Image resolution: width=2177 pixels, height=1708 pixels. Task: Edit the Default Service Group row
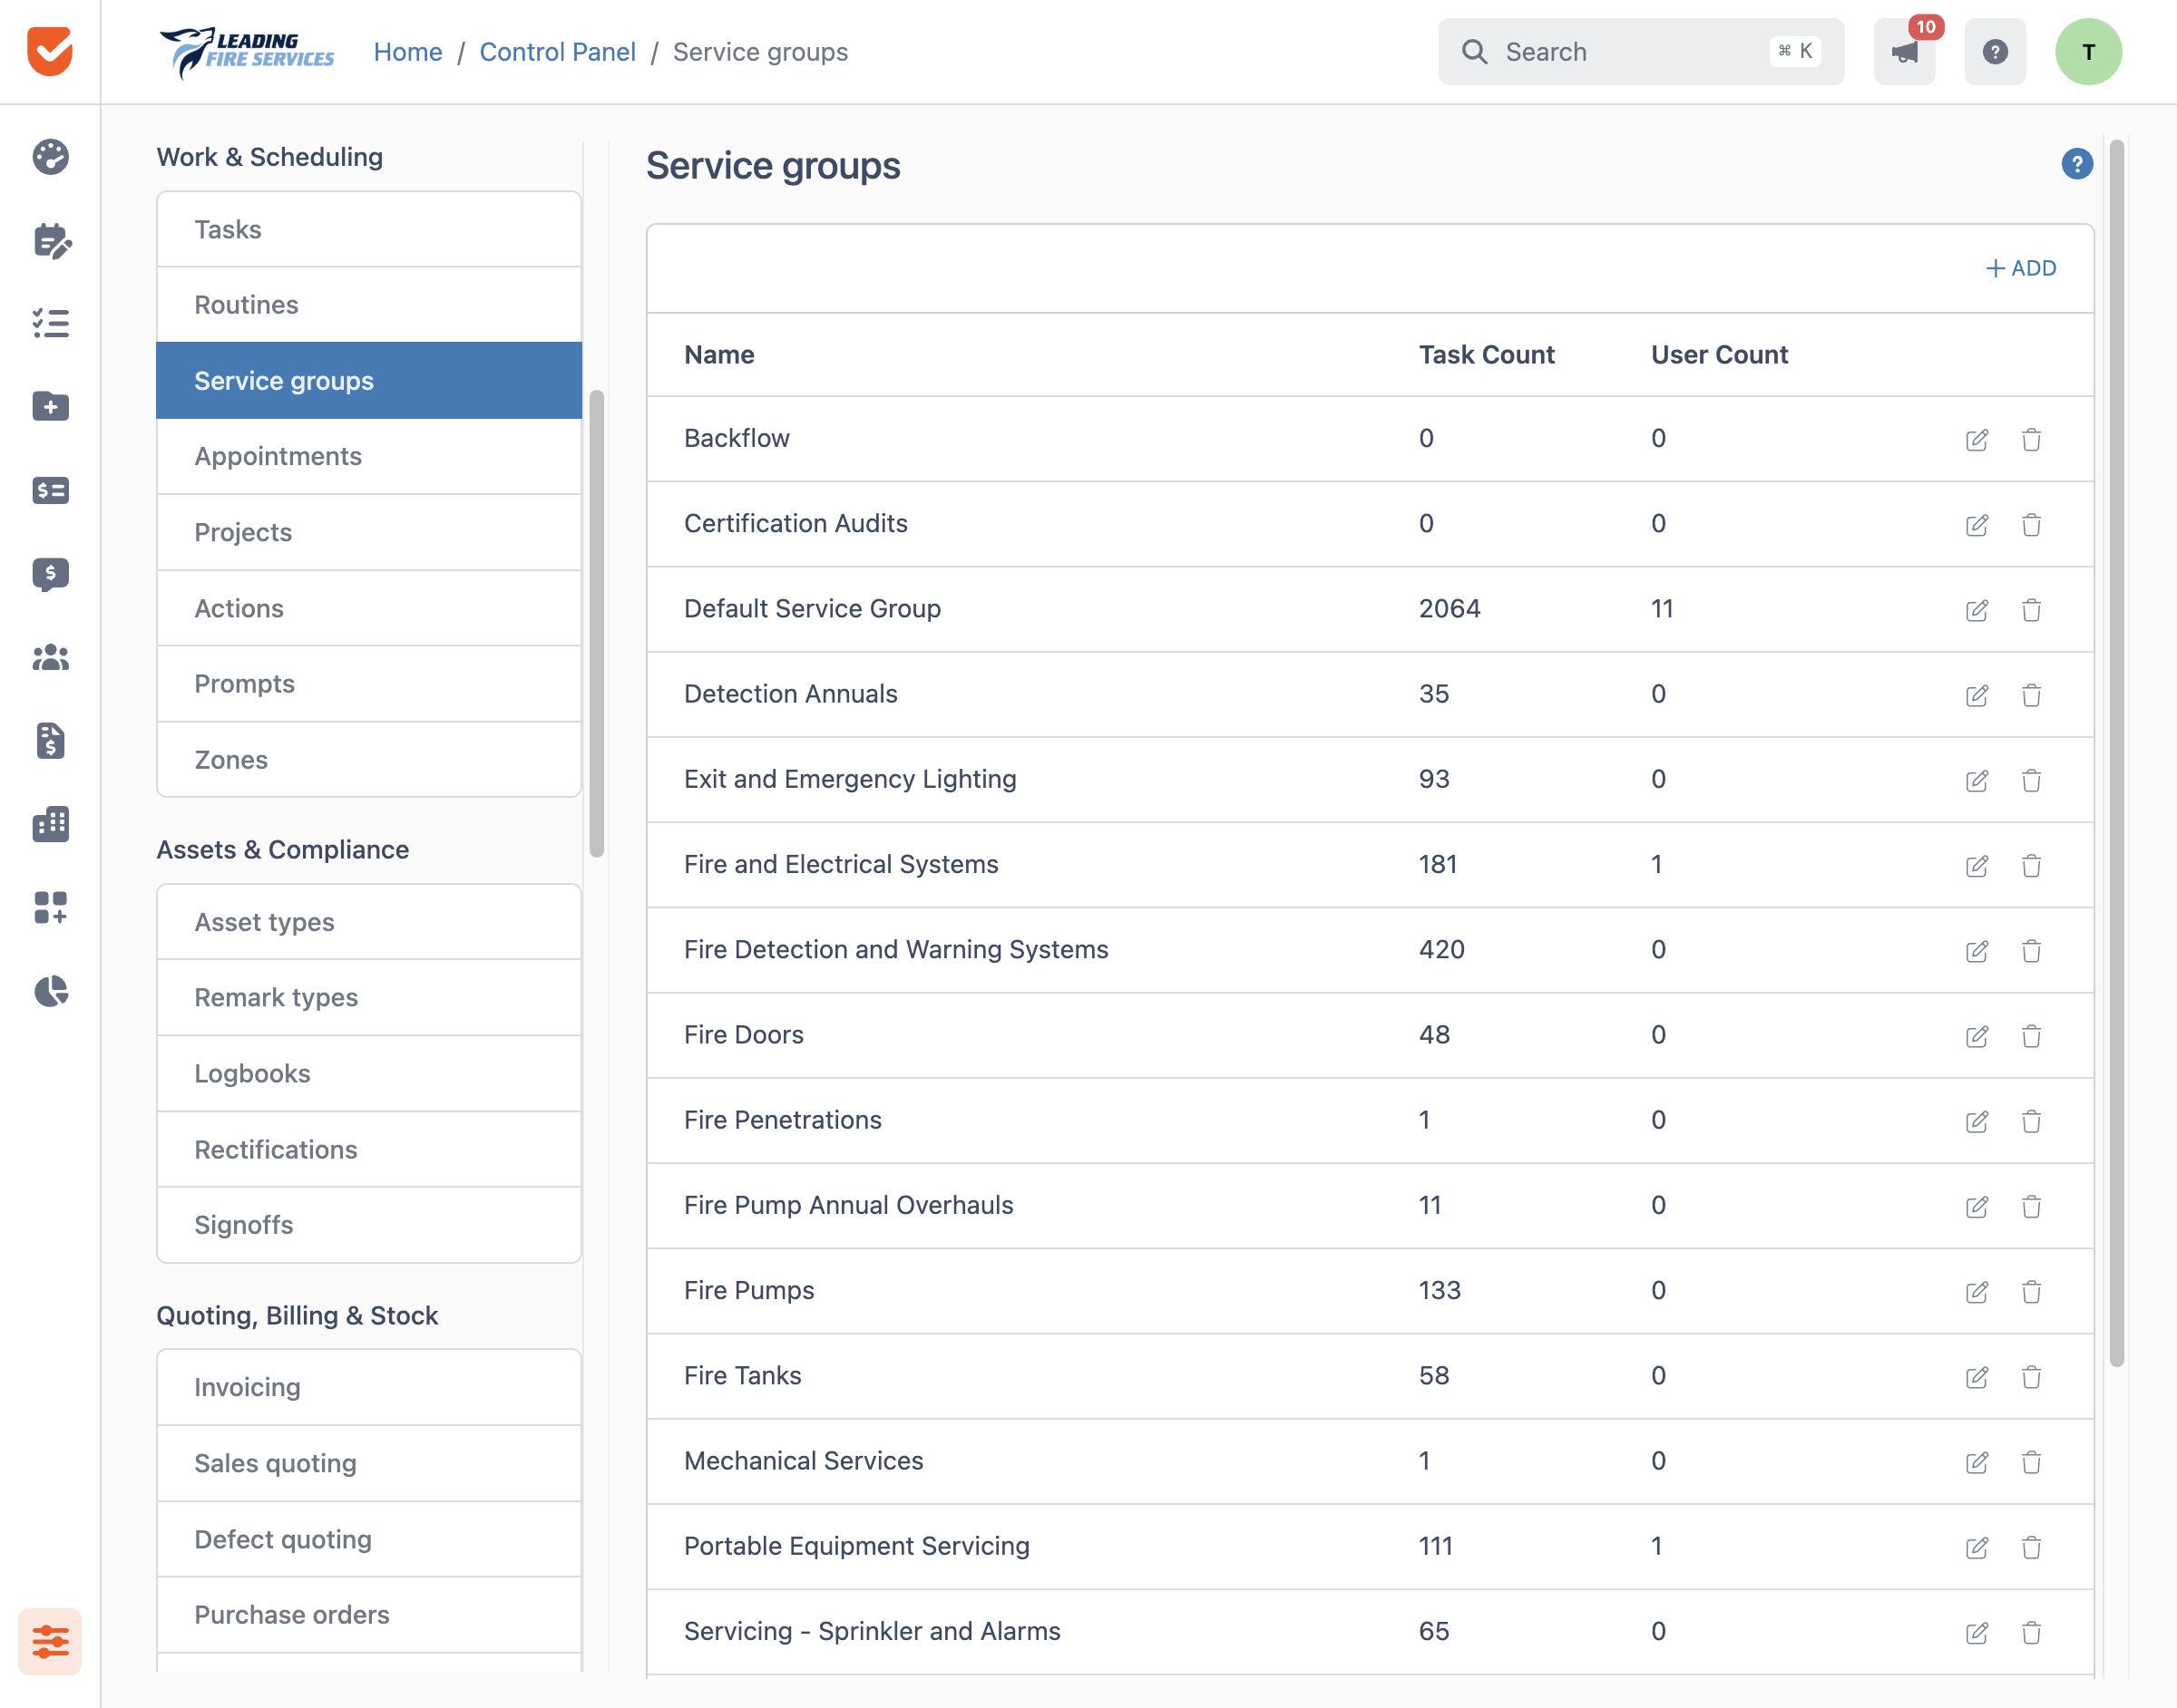click(x=1977, y=610)
